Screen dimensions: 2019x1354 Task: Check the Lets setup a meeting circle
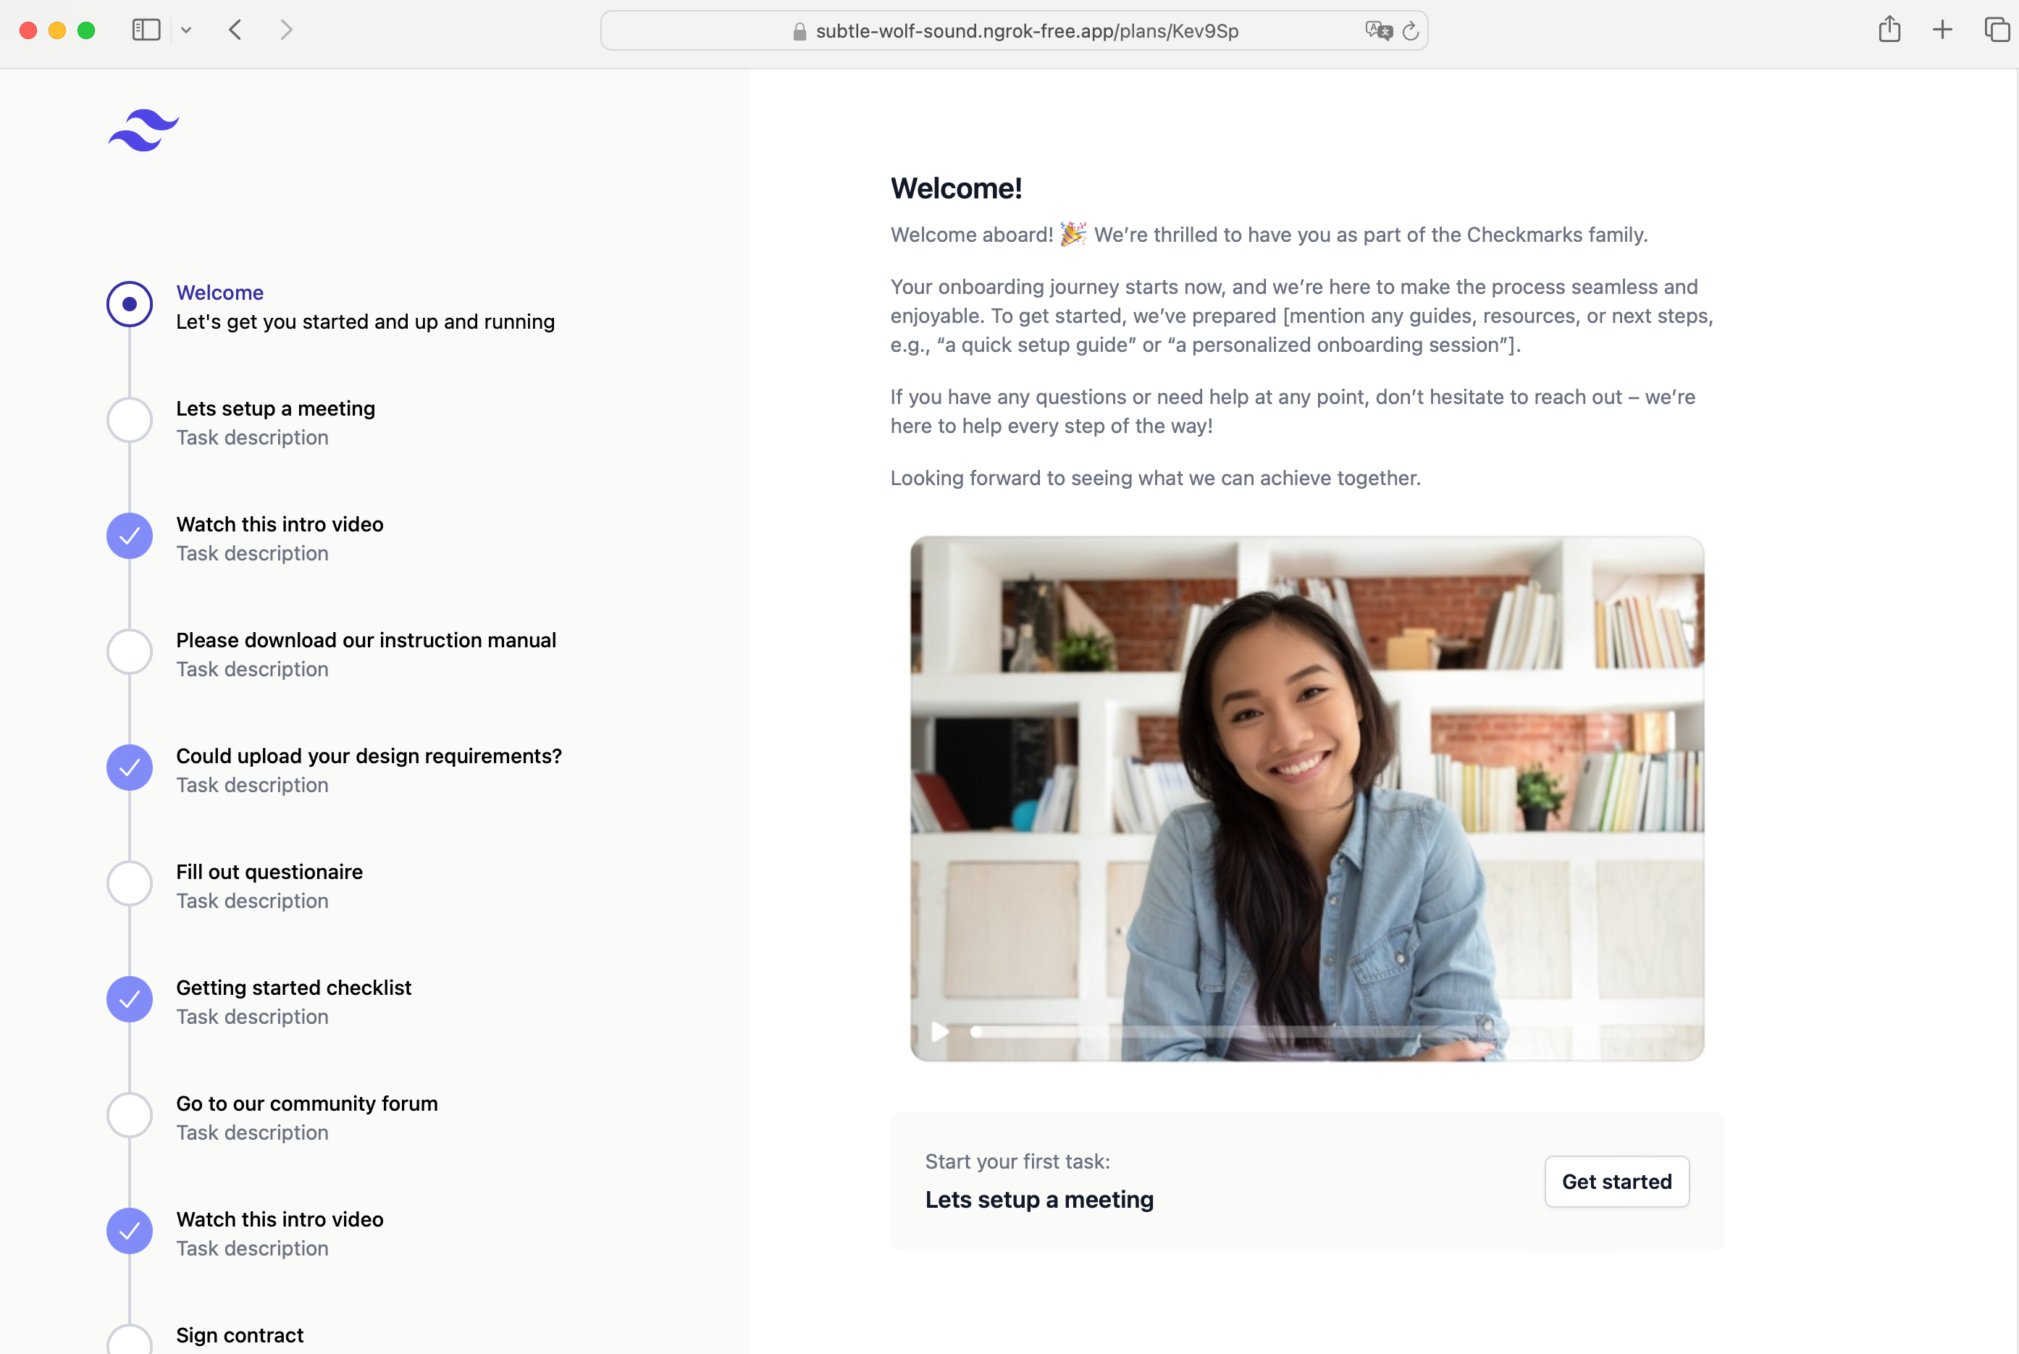tap(130, 421)
